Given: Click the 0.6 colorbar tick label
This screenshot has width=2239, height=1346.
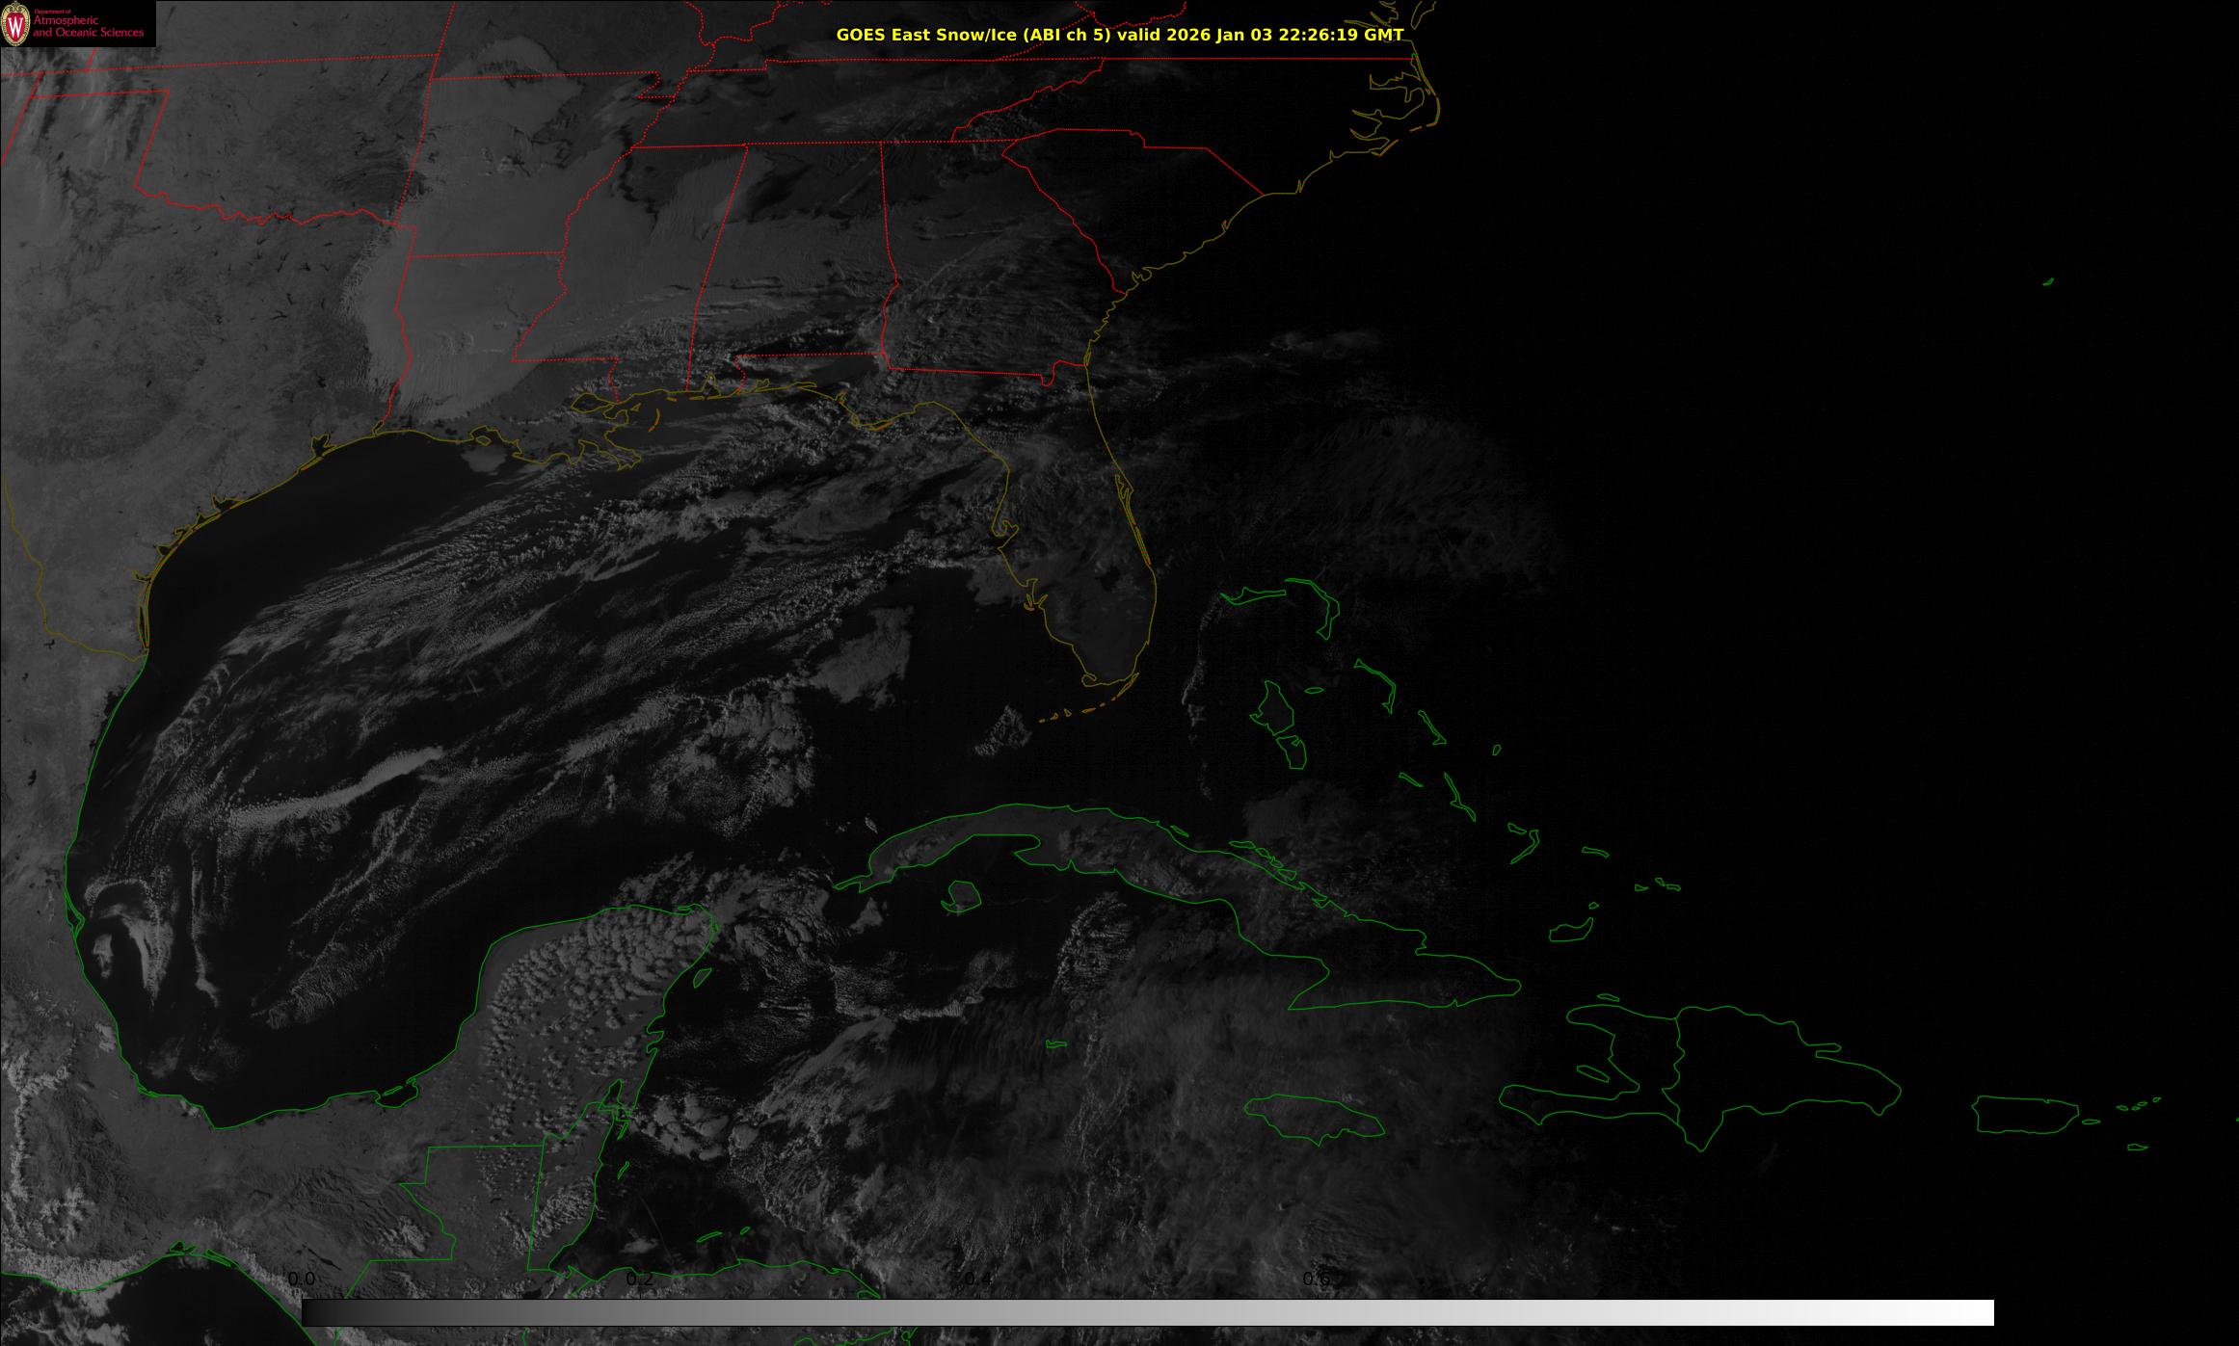Looking at the screenshot, I should pos(1317,1279).
